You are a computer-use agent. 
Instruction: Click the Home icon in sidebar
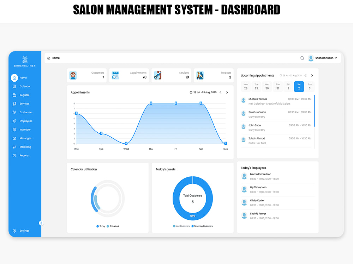[14, 78]
